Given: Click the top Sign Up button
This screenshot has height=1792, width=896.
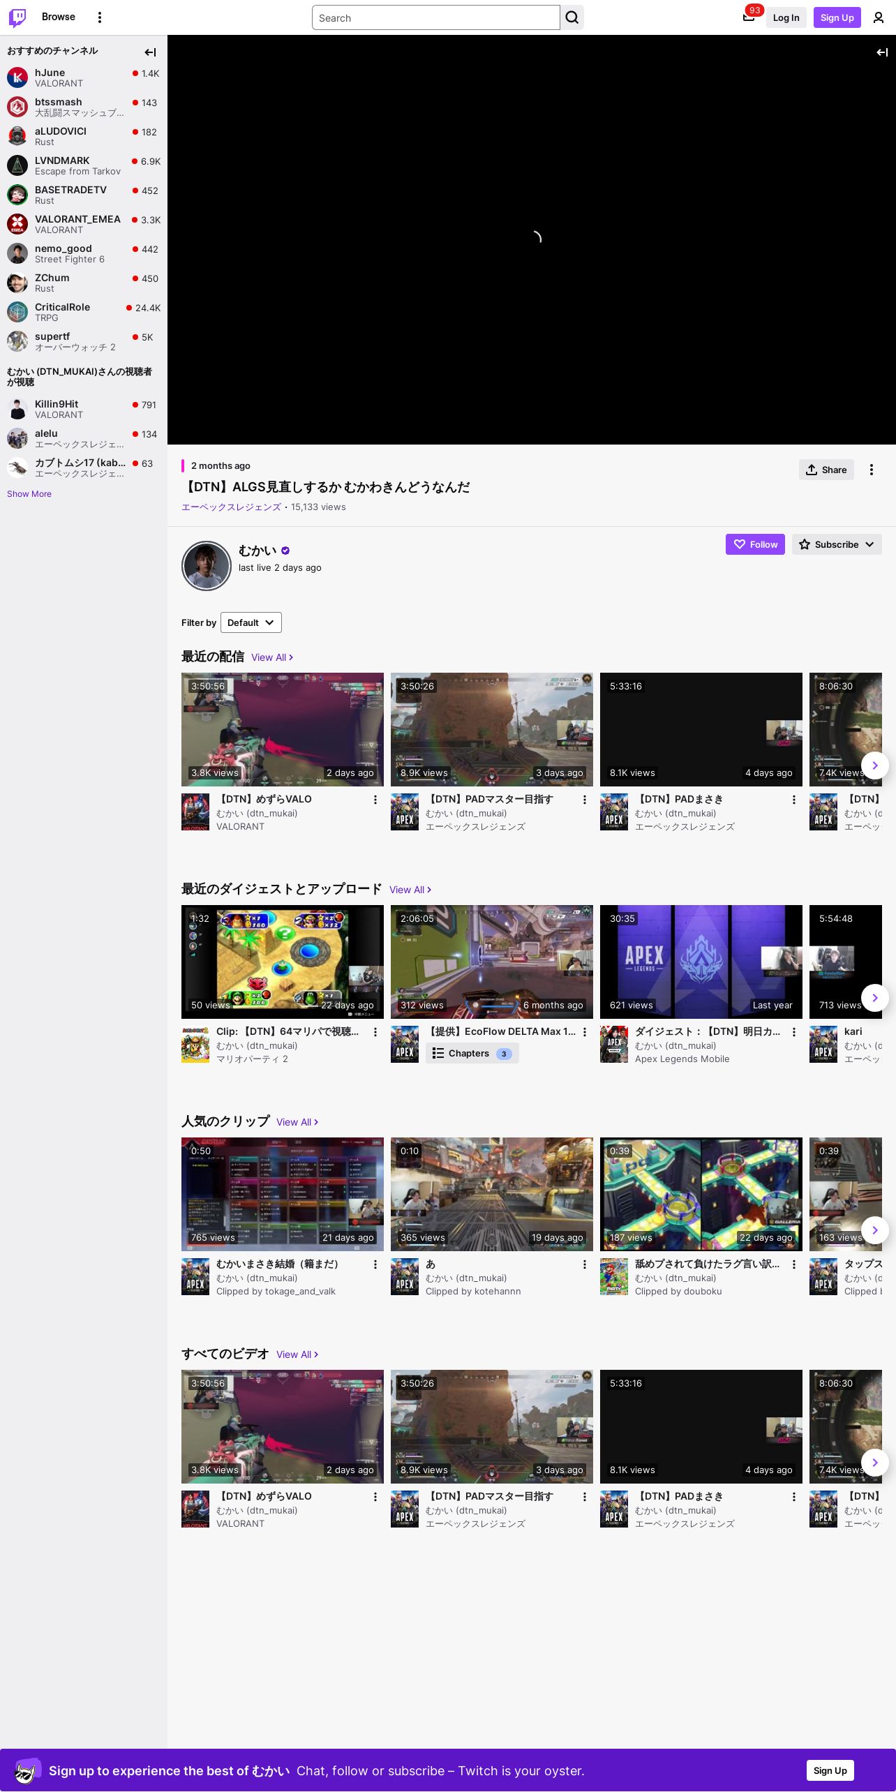Looking at the screenshot, I should pyautogui.click(x=837, y=17).
